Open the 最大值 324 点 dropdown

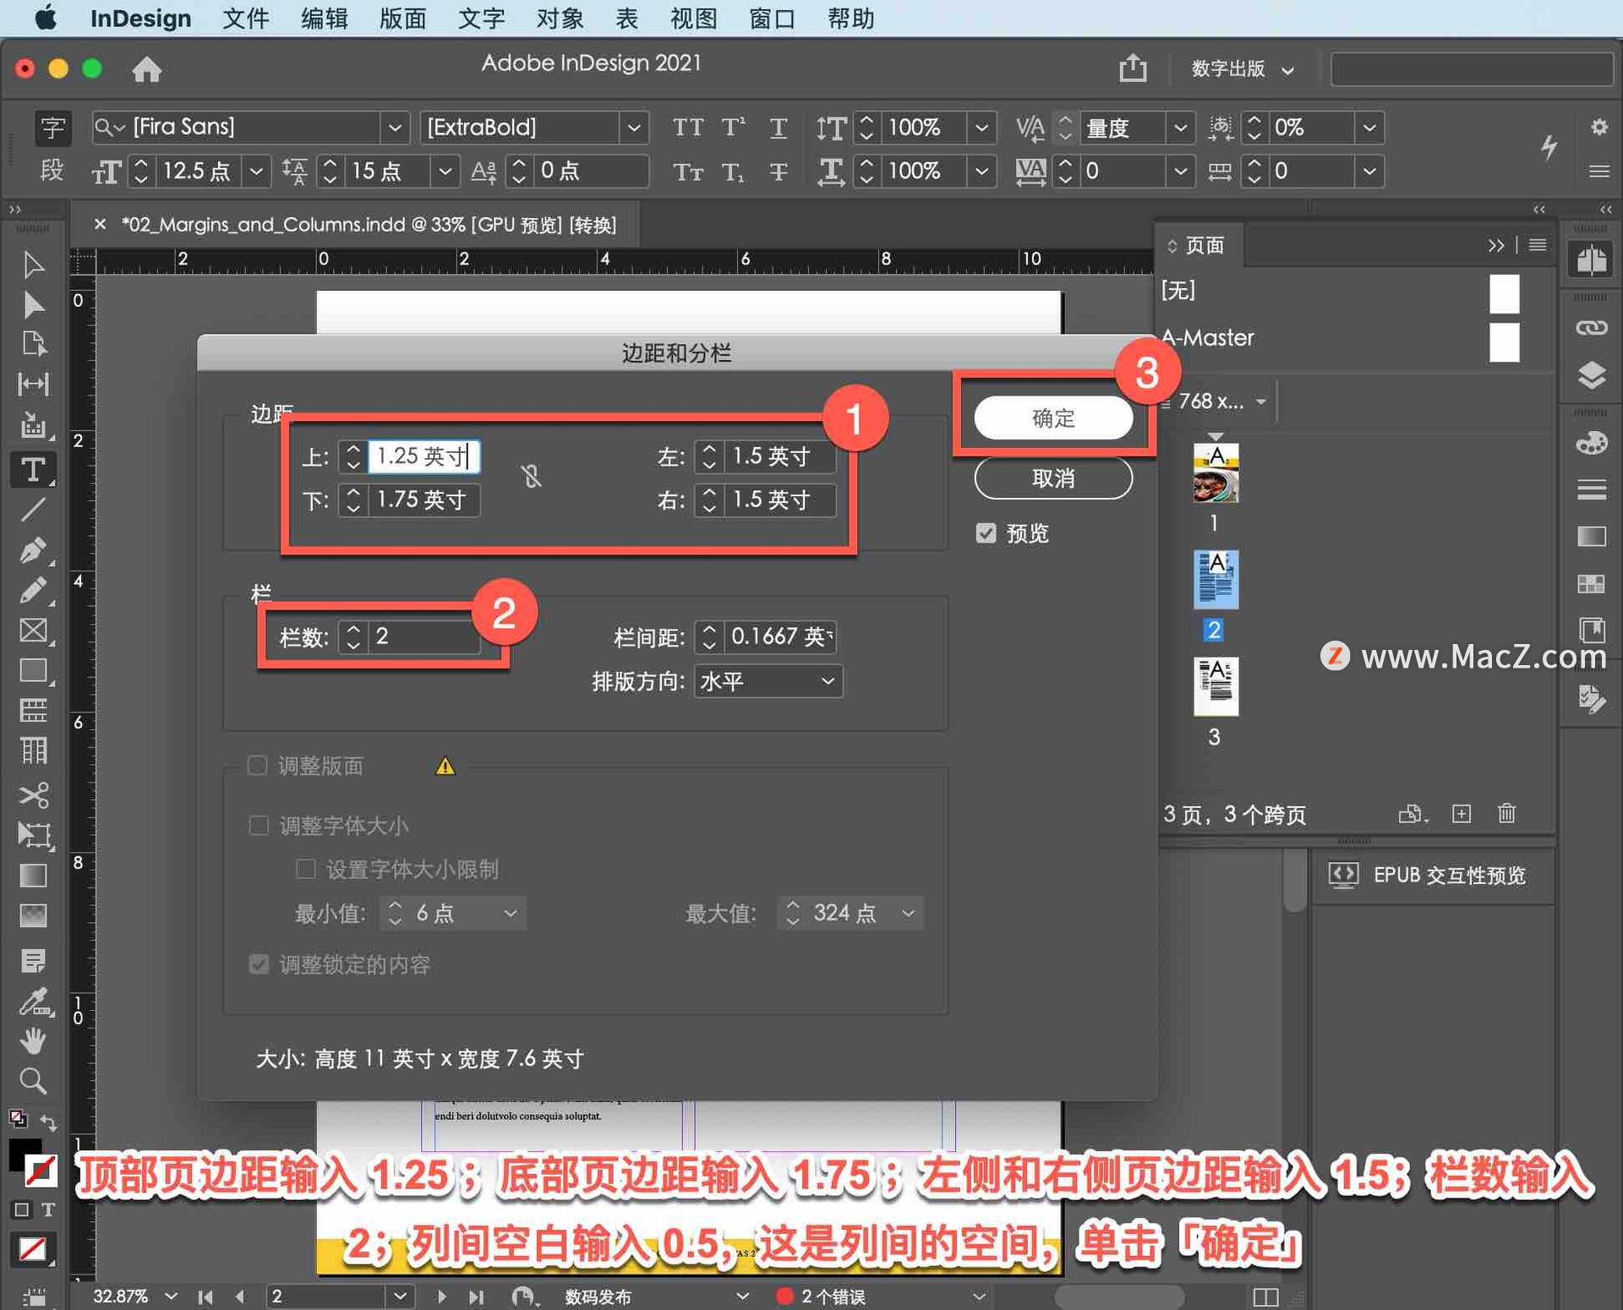pyautogui.click(x=909, y=913)
